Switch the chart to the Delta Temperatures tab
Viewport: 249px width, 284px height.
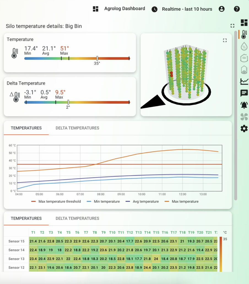coord(77,128)
